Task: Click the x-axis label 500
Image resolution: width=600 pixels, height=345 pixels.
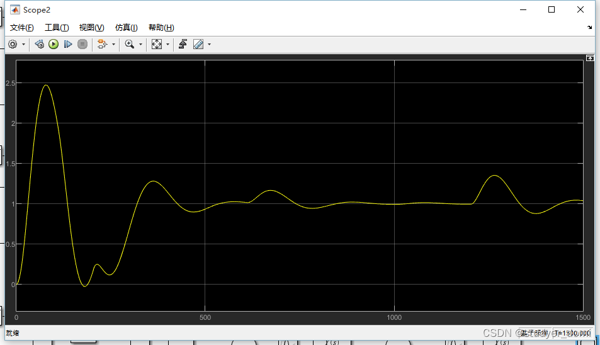Action: 205,317
